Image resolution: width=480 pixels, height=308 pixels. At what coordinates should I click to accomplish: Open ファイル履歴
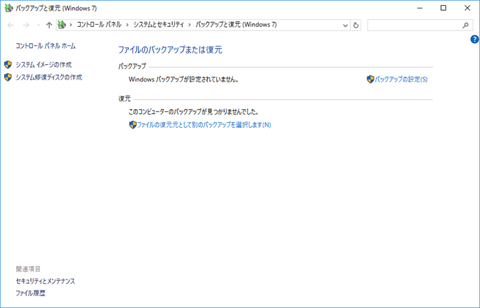pyautogui.click(x=31, y=293)
